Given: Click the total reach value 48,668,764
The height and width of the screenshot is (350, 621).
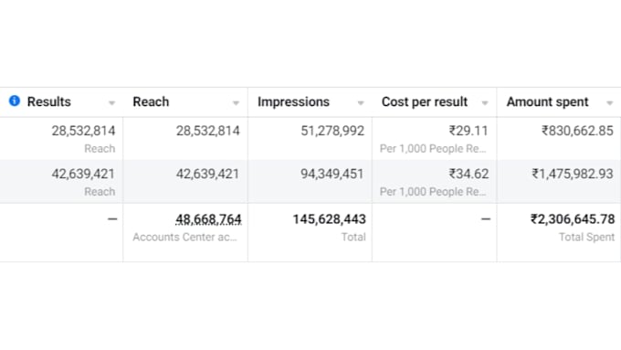Looking at the screenshot, I should pos(208,219).
